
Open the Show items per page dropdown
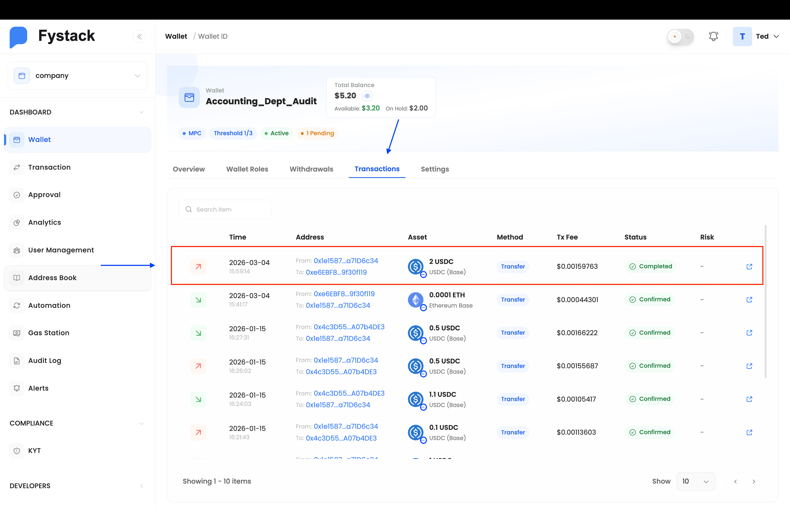[x=696, y=481]
